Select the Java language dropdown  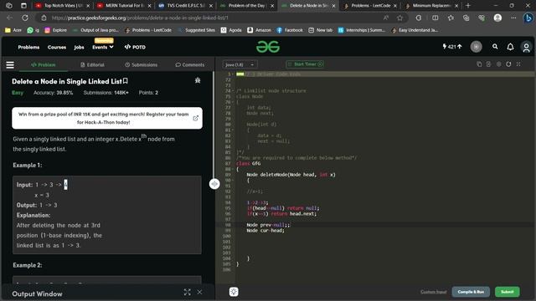pyautogui.click(x=240, y=64)
